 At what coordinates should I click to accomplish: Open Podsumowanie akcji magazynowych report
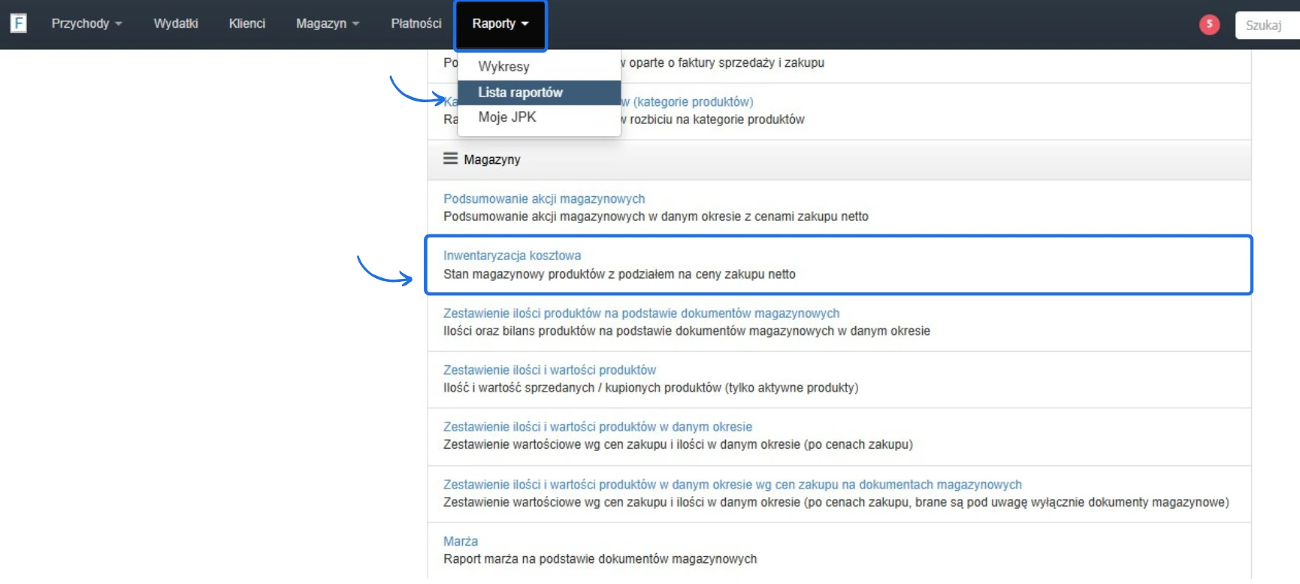(x=544, y=198)
